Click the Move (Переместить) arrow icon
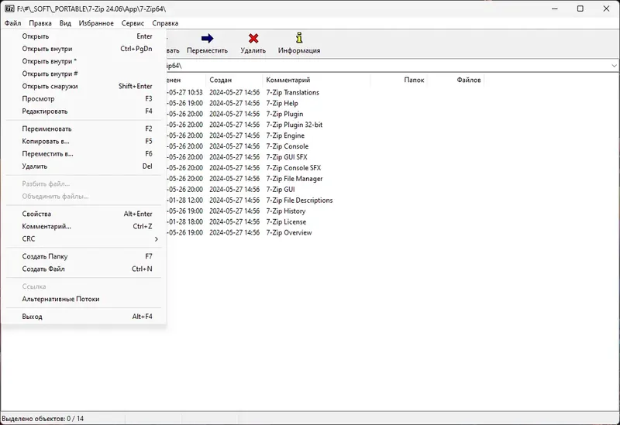 pyautogui.click(x=207, y=38)
